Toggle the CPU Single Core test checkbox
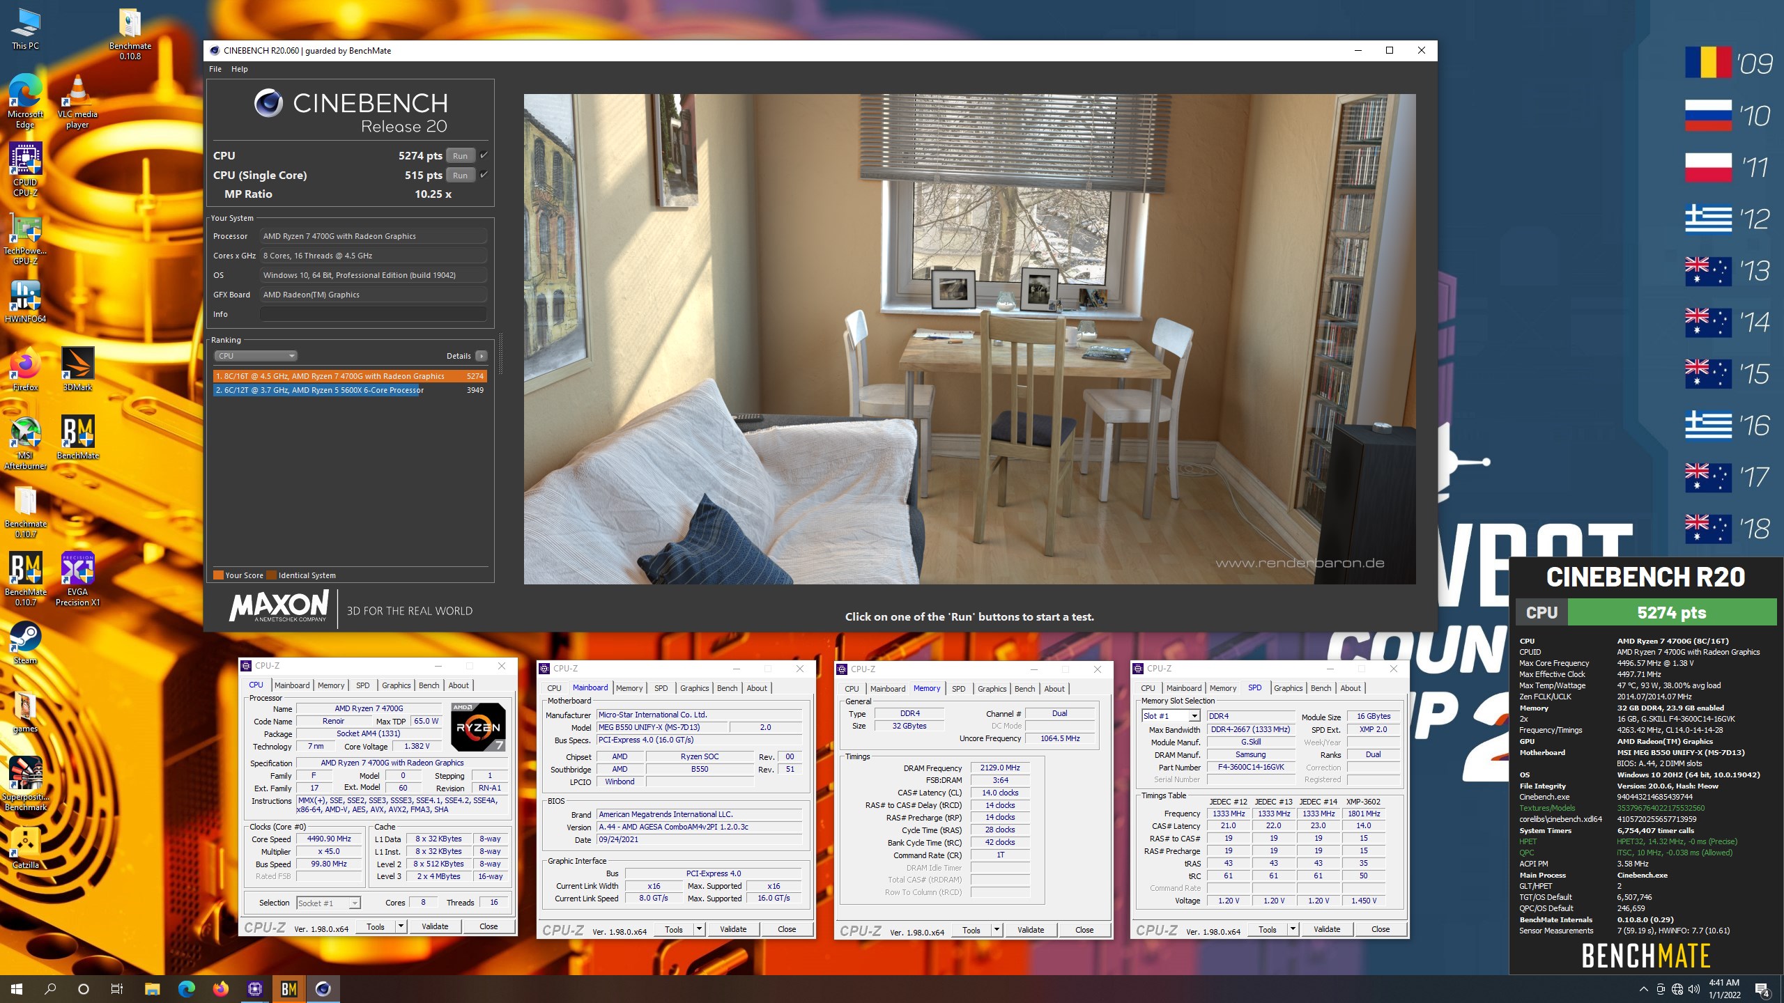This screenshot has height=1003, width=1784. (x=484, y=175)
